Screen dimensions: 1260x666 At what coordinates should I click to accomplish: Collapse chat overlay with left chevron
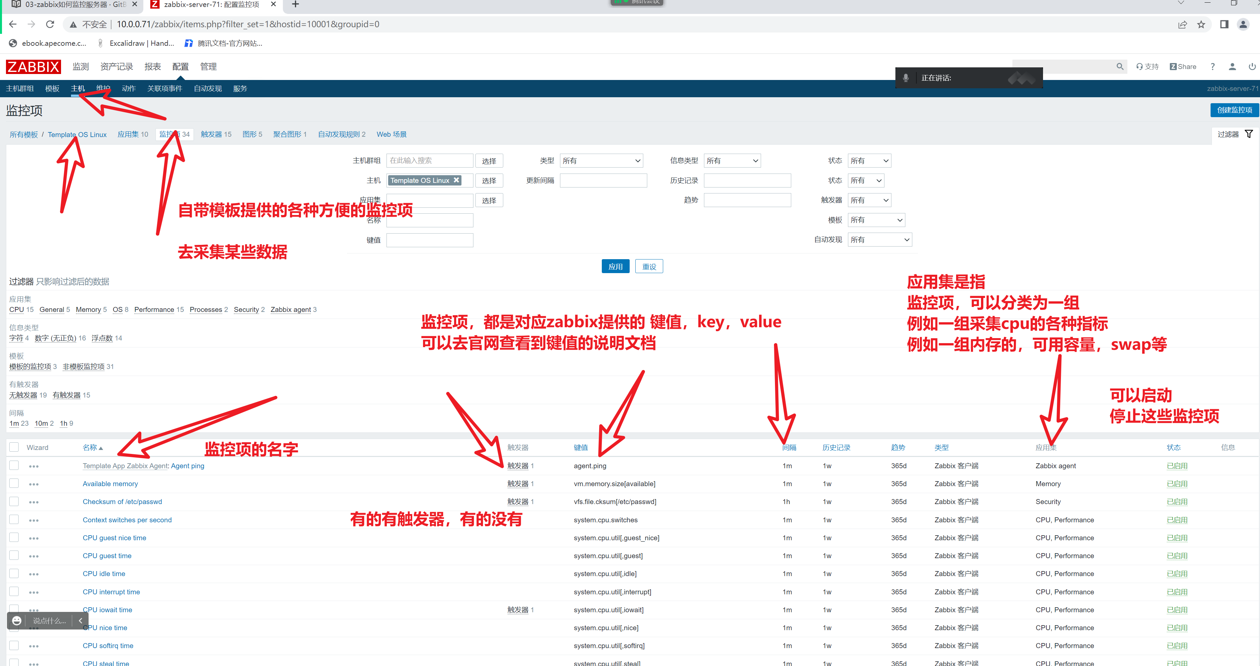tap(80, 621)
